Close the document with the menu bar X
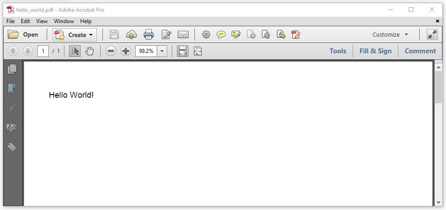 point(437,21)
